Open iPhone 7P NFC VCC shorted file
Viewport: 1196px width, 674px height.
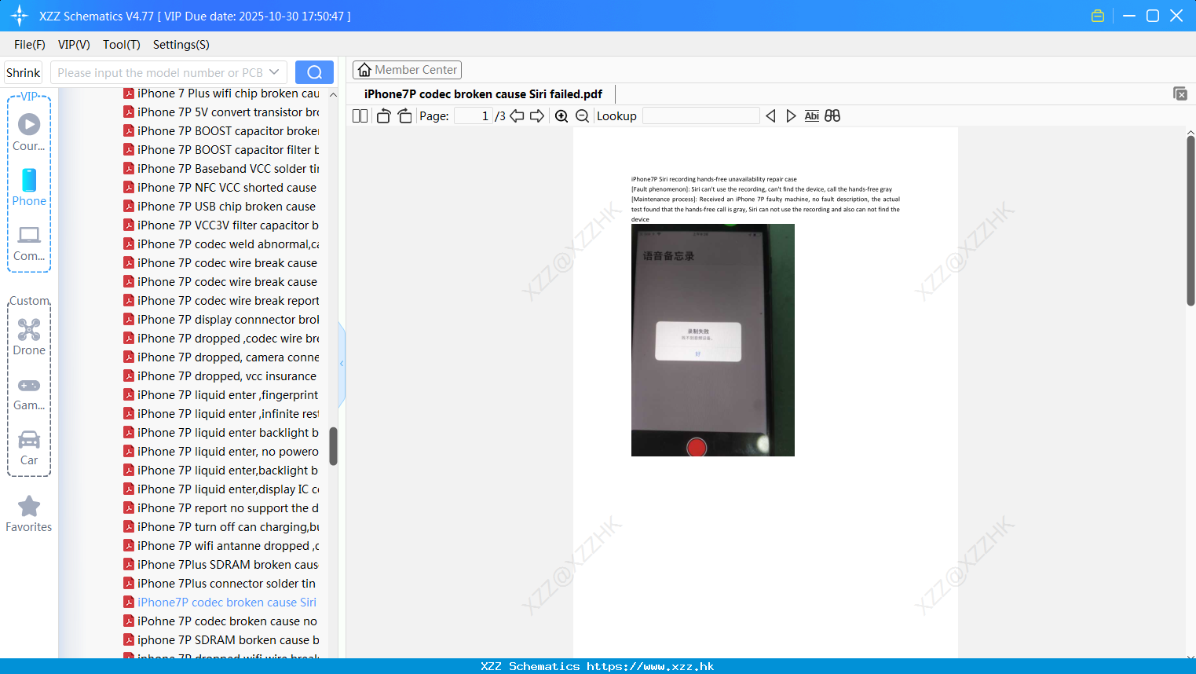tap(221, 188)
